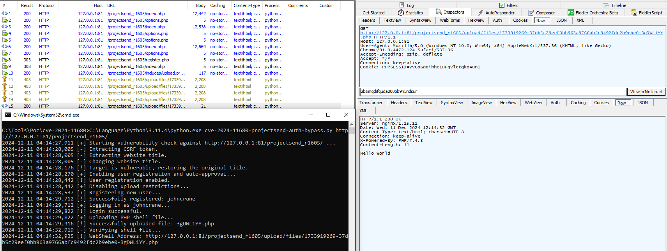Sort sessions by Result column header
This screenshot has height=251, width=667.
click(x=27, y=5)
